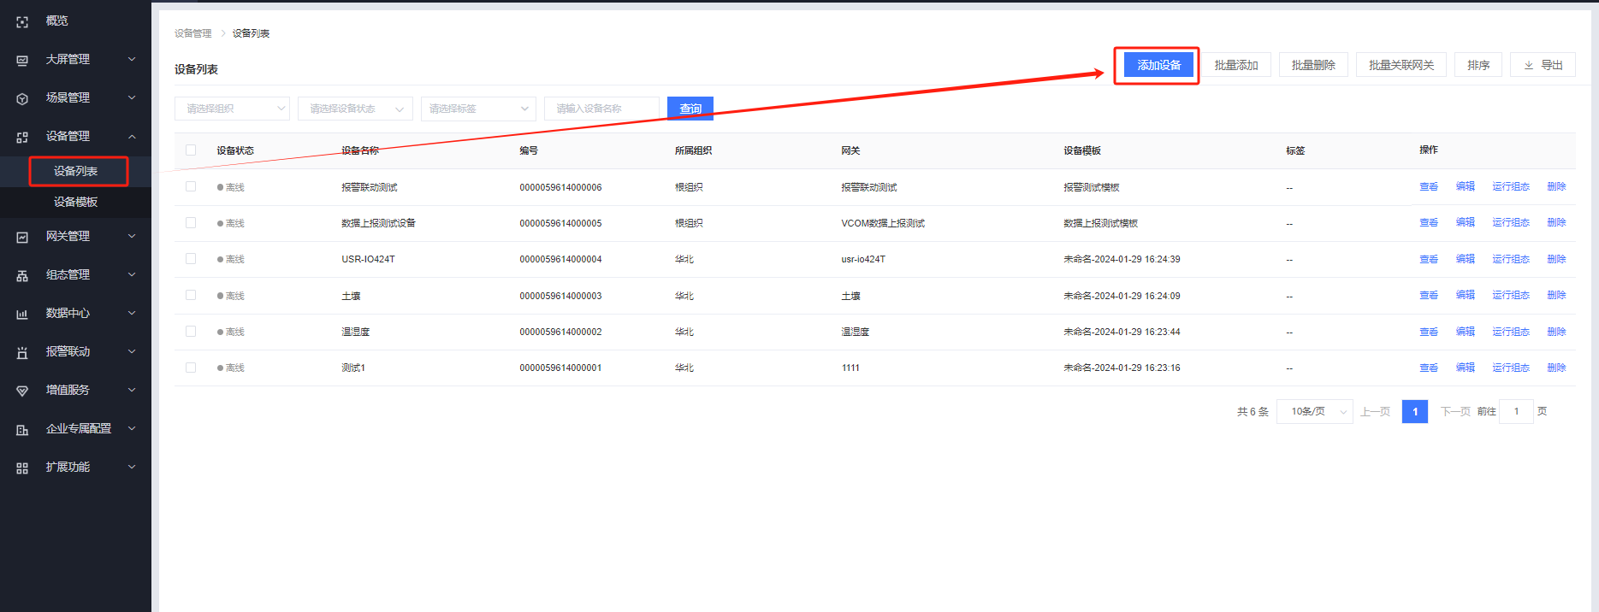Image resolution: width=1599 pixels, height=612 pixels.
Task: Click the 添加设备 button
Action: 1158,65
